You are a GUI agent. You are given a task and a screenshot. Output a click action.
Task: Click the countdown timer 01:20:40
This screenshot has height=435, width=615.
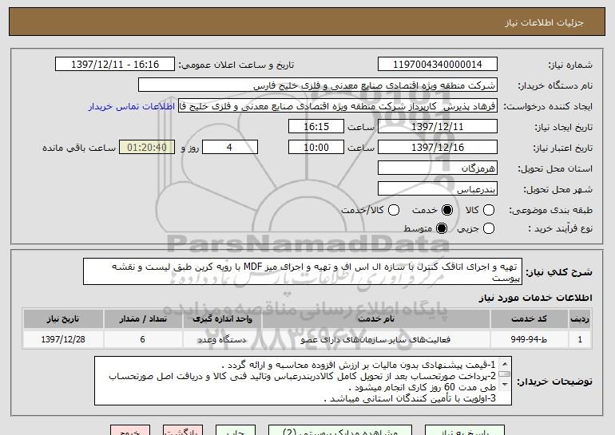pyautogui.click(x=147, y=148)
